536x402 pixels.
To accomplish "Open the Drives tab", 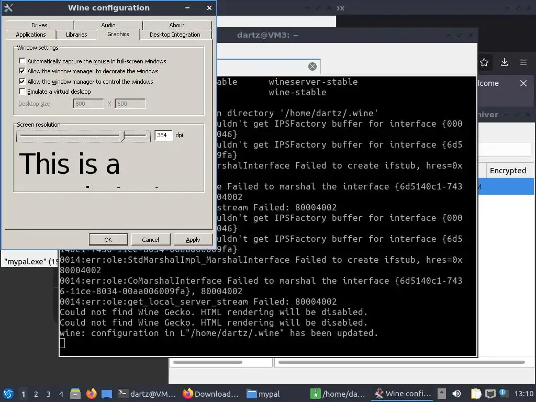I will (x=40, y=25).
